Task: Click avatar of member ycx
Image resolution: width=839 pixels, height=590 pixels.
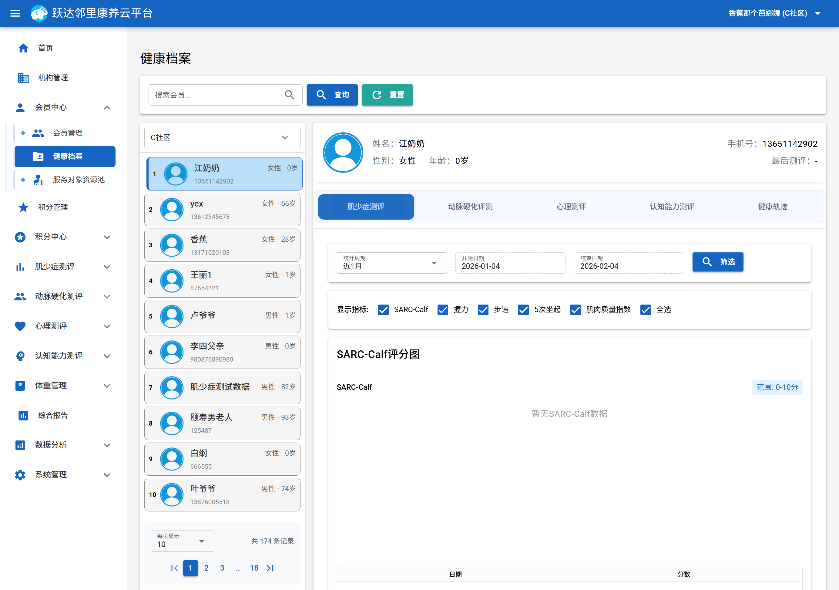Action: point(172,210)
